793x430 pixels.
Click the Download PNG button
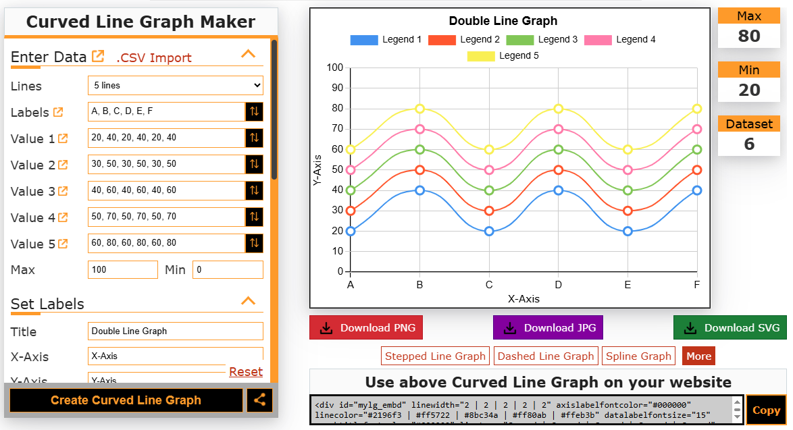point(366,327)
